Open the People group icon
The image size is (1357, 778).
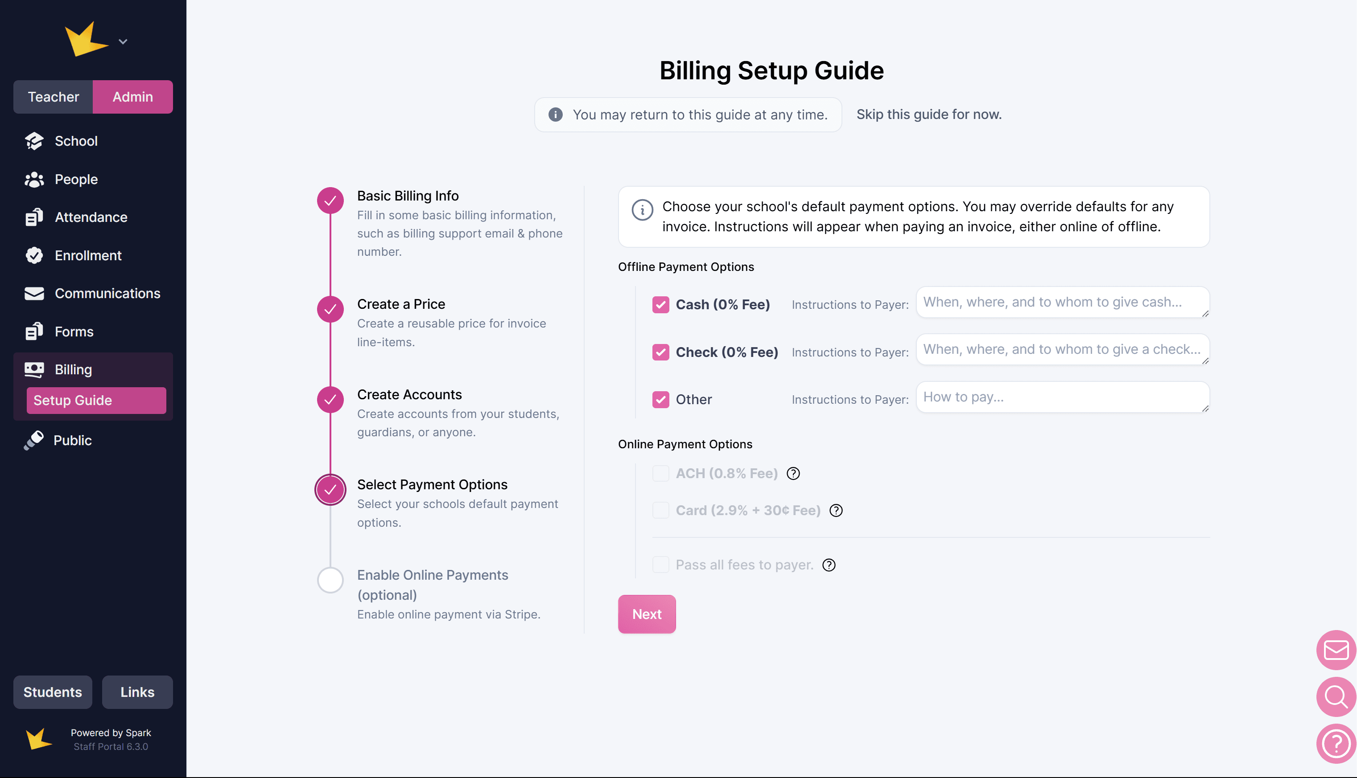click(34, 180)
